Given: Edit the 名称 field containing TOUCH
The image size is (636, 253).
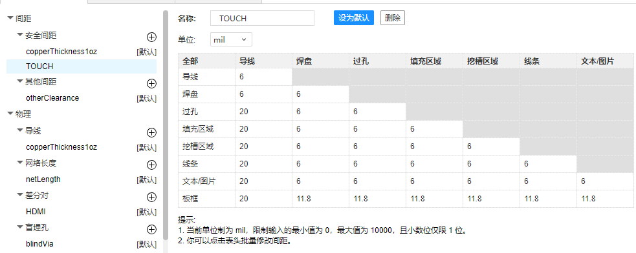Looking at the screenshot, I should pos(263,18).
